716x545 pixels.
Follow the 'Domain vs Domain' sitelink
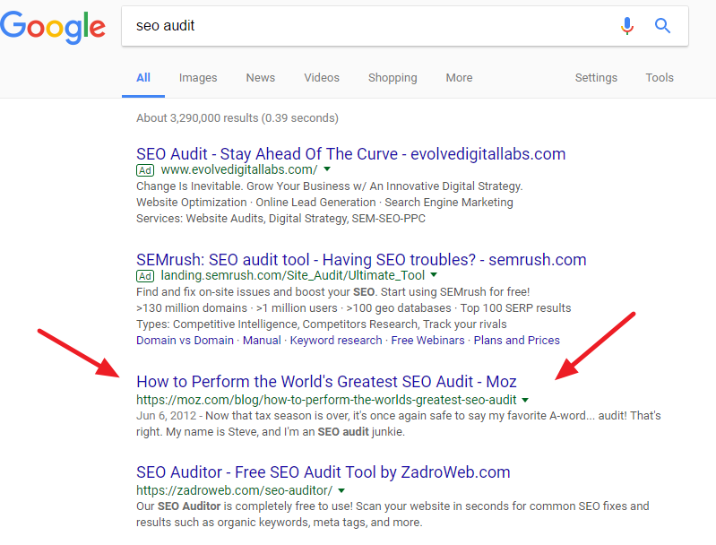click(x=185, y=341)
